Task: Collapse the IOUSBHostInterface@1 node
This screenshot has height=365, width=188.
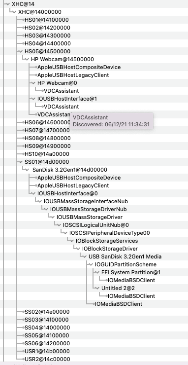Action: click(33, 99)
